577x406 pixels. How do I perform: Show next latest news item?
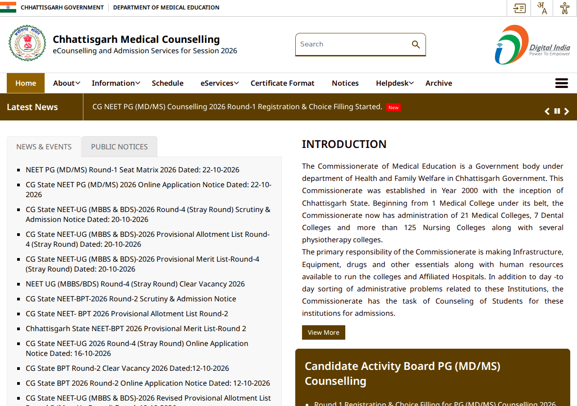click(567, 111)
